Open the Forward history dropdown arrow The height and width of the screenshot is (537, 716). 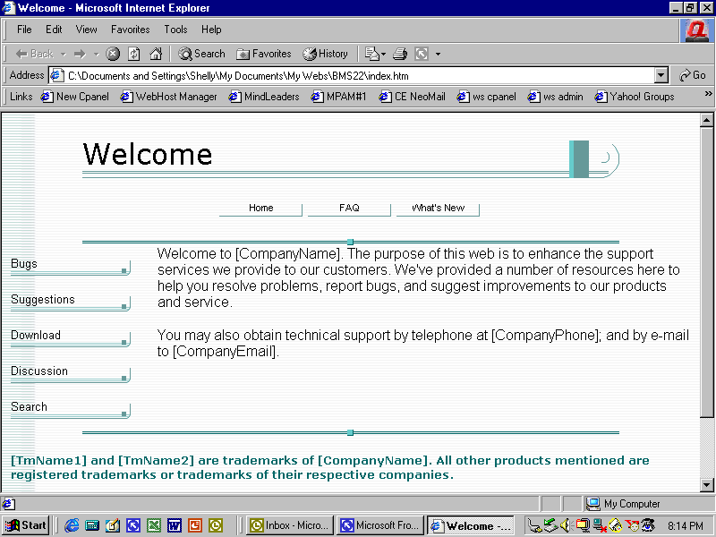point(97,55)
